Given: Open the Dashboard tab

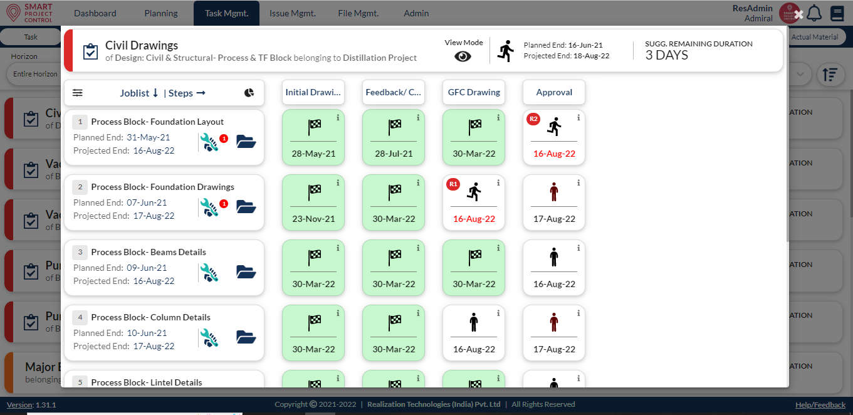Looking at the screenshot, I should (95, 13).
